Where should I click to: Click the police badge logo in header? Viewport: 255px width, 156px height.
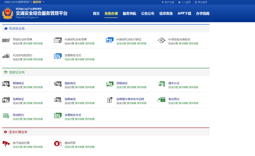point(8,13)
